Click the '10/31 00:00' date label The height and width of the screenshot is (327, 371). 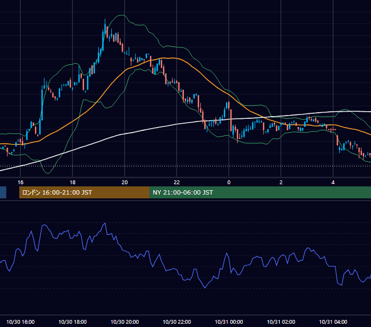pos(229,322)
